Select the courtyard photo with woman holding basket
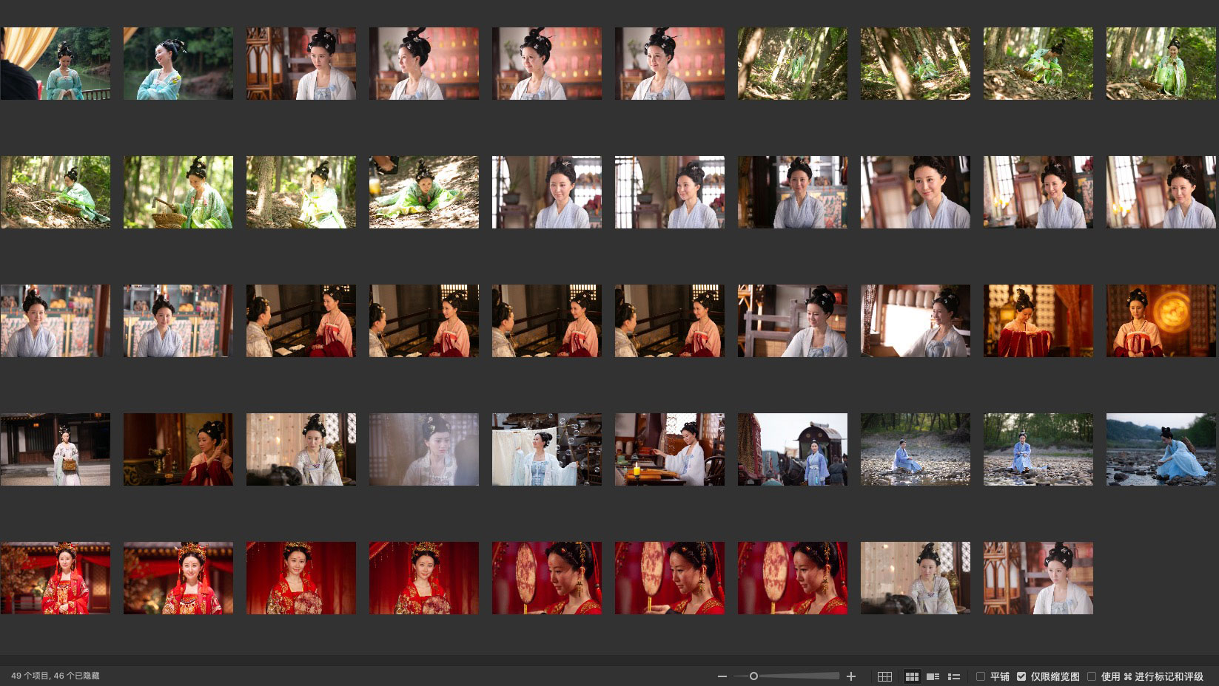This screenshot has height=686, width=1219. pos(56,449)
